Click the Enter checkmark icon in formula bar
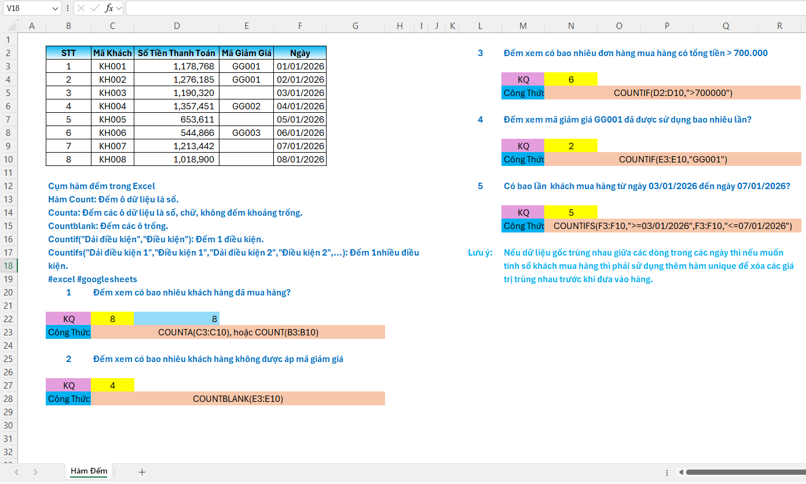 (x=95, y=8)
